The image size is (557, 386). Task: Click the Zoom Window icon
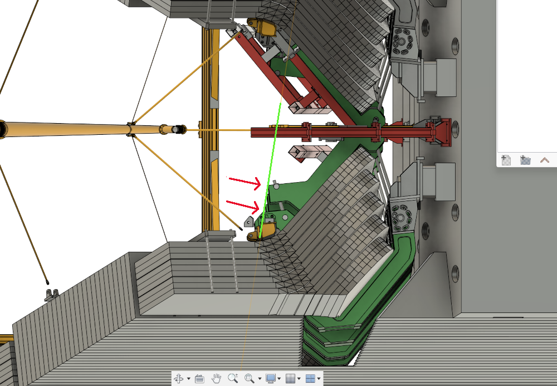tap(250, 379)
